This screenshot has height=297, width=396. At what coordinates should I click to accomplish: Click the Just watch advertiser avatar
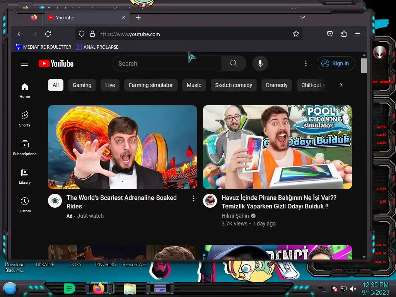click(x=55, y=201)
